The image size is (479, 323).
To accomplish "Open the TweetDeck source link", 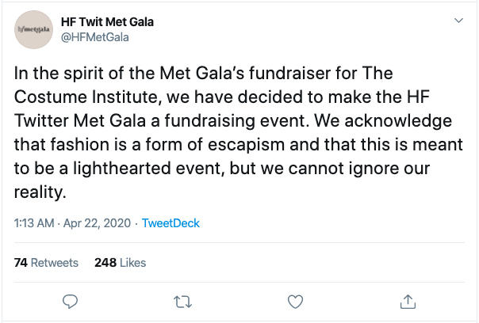I will 171,223.
